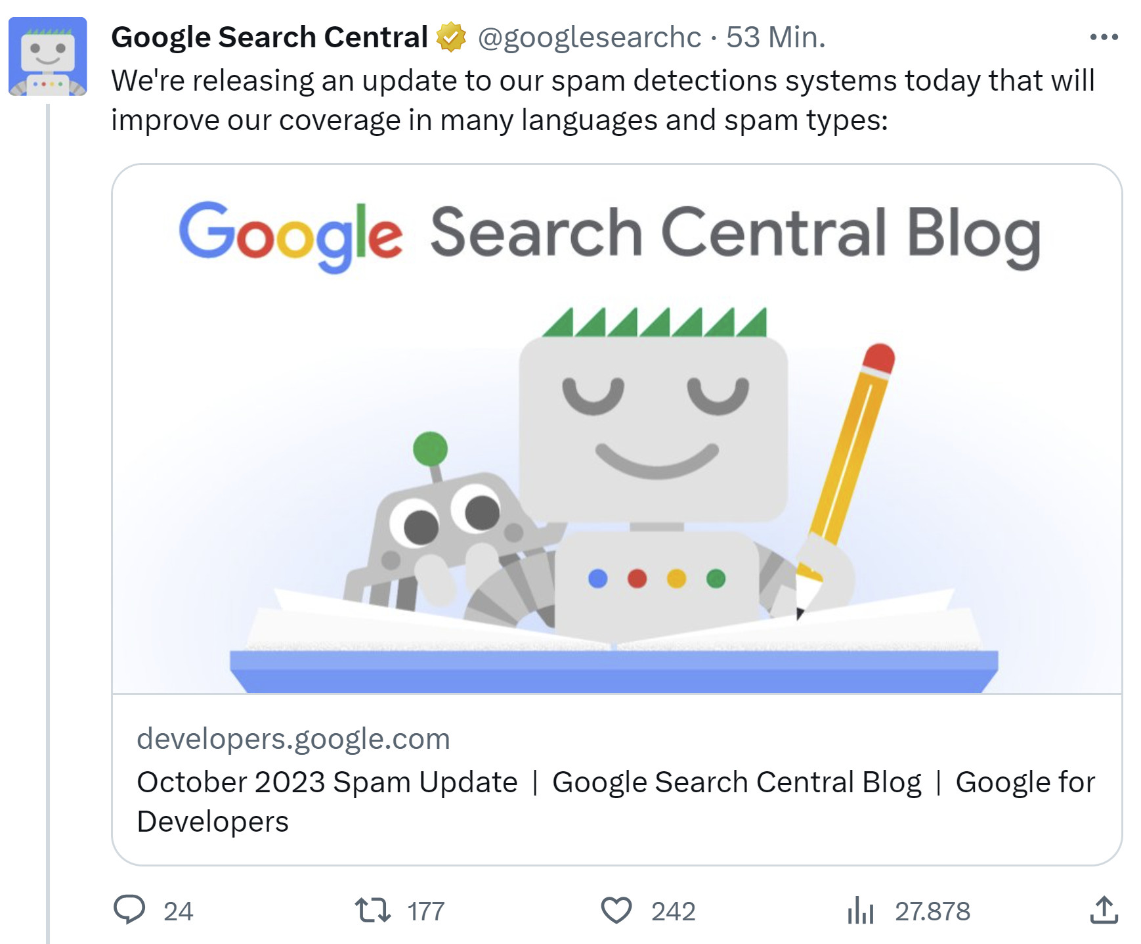Screen dimensions: 1141x944
Task: Like the tweet via the heart icon
Action: tap(618, 911)
